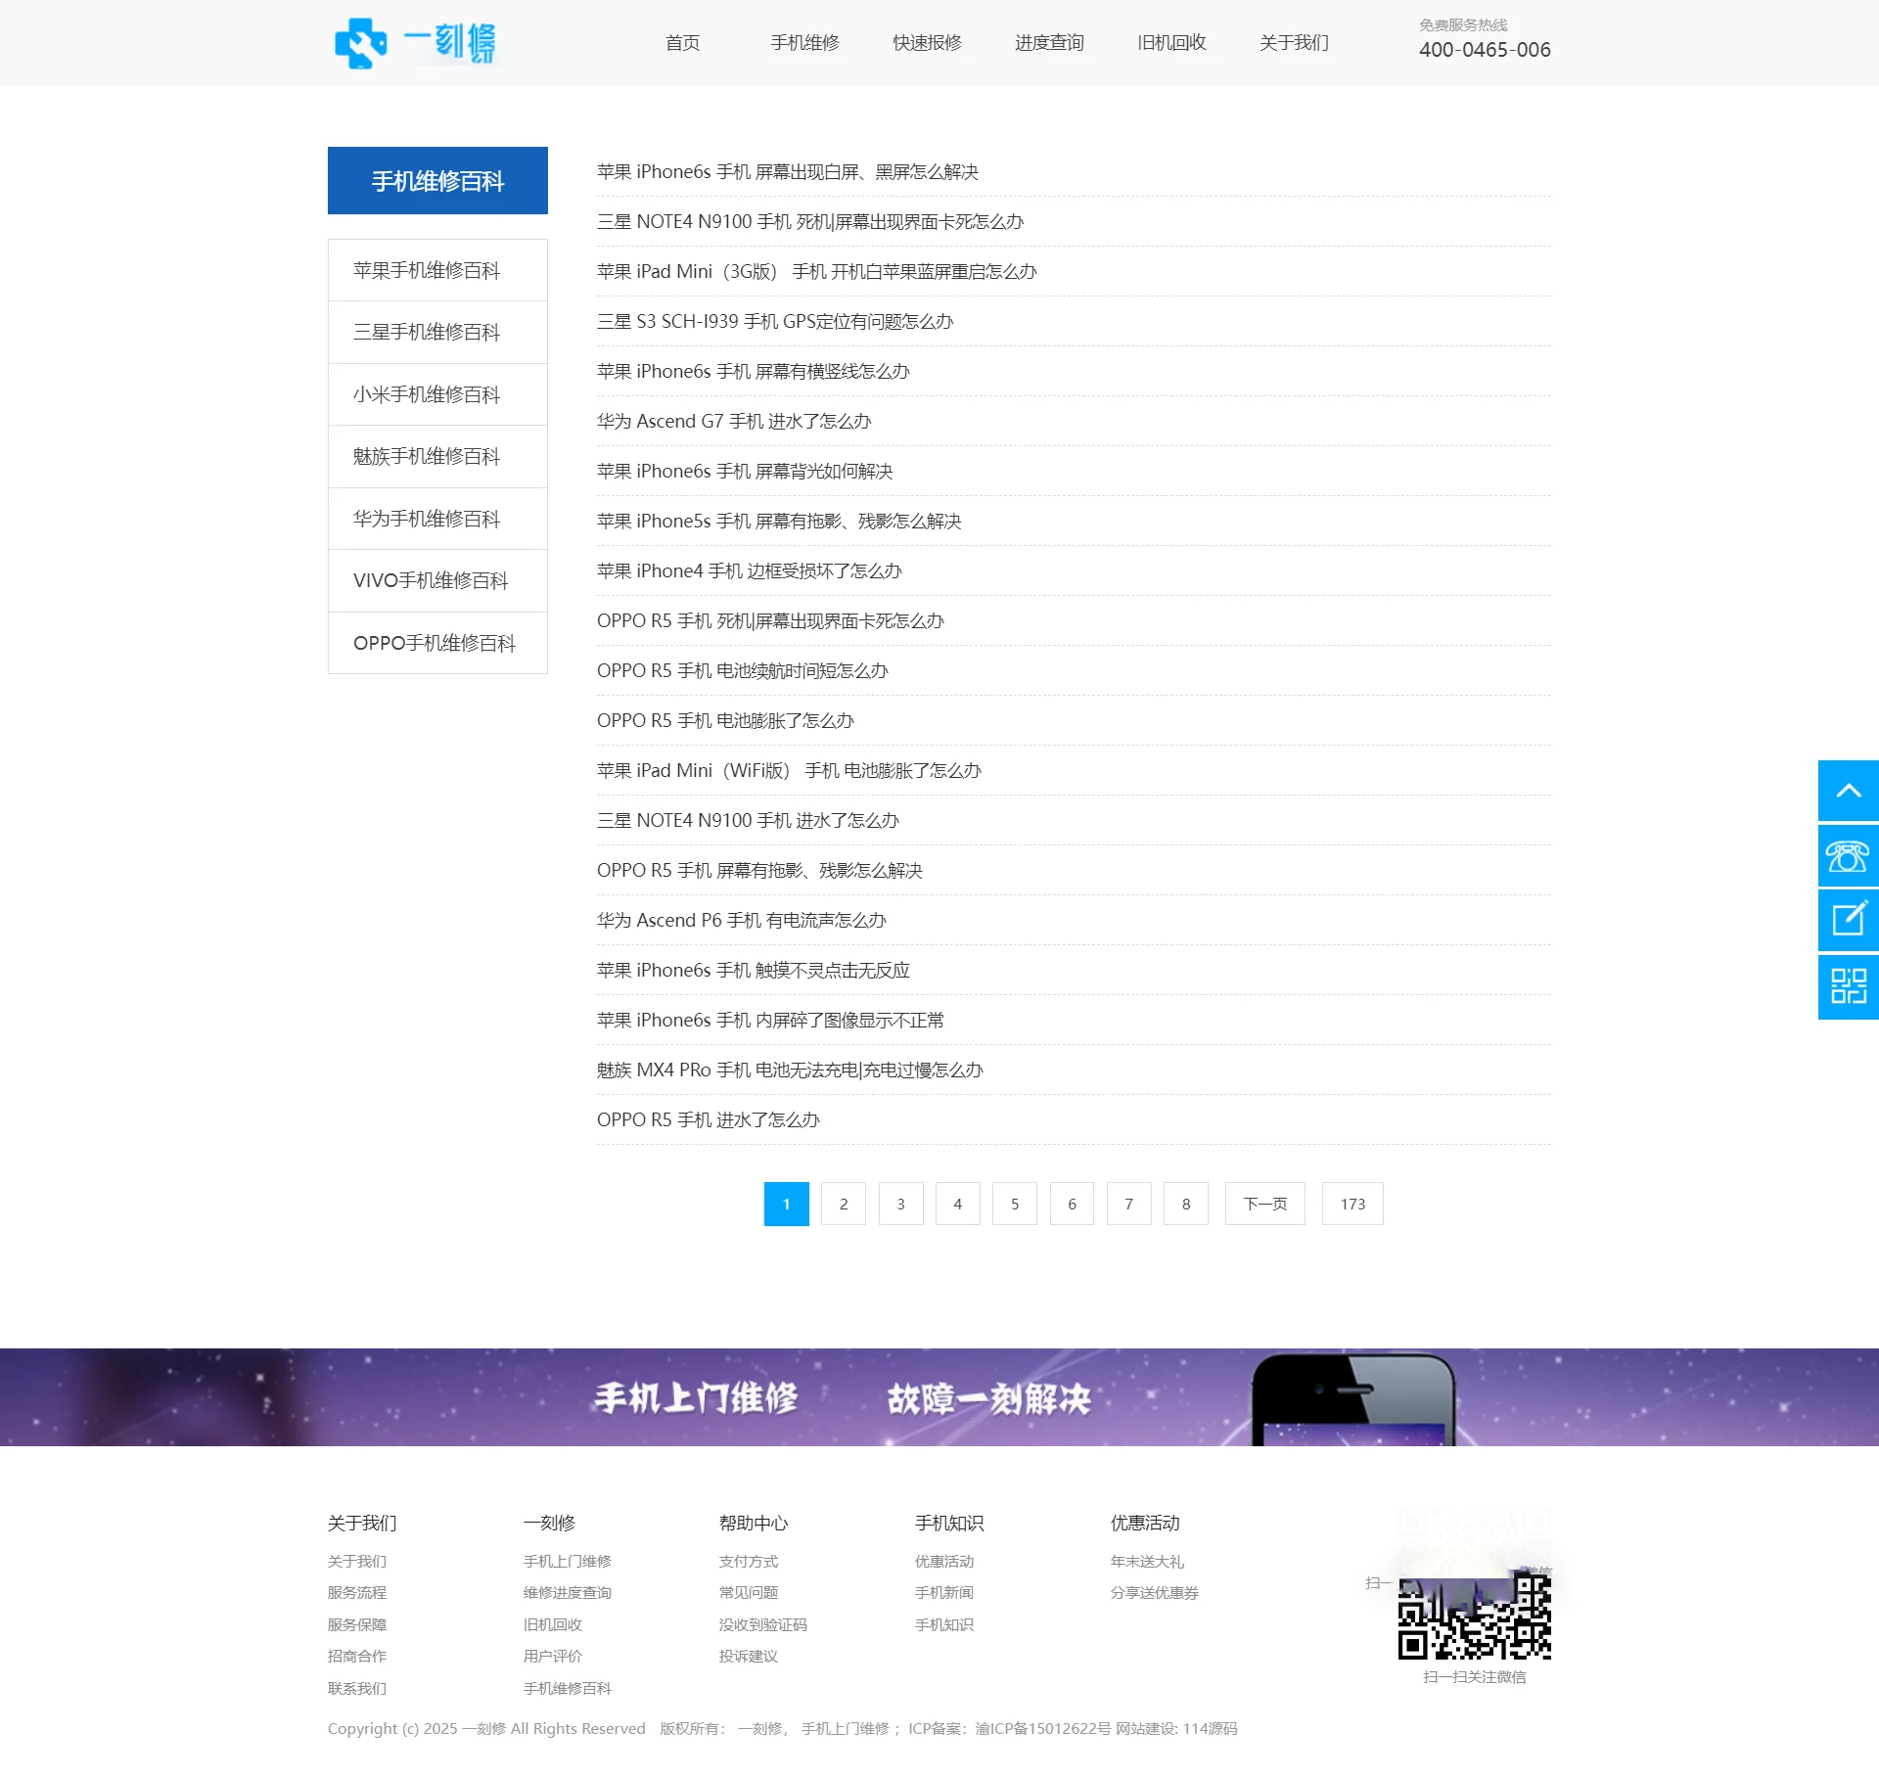Click the 下一页 next page button
This screenshot has height=1777, width=1879.
tap(1264, 1204)
